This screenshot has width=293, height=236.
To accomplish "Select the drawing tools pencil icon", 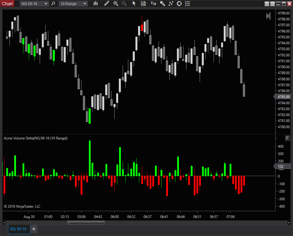I will tap(107, 4).
